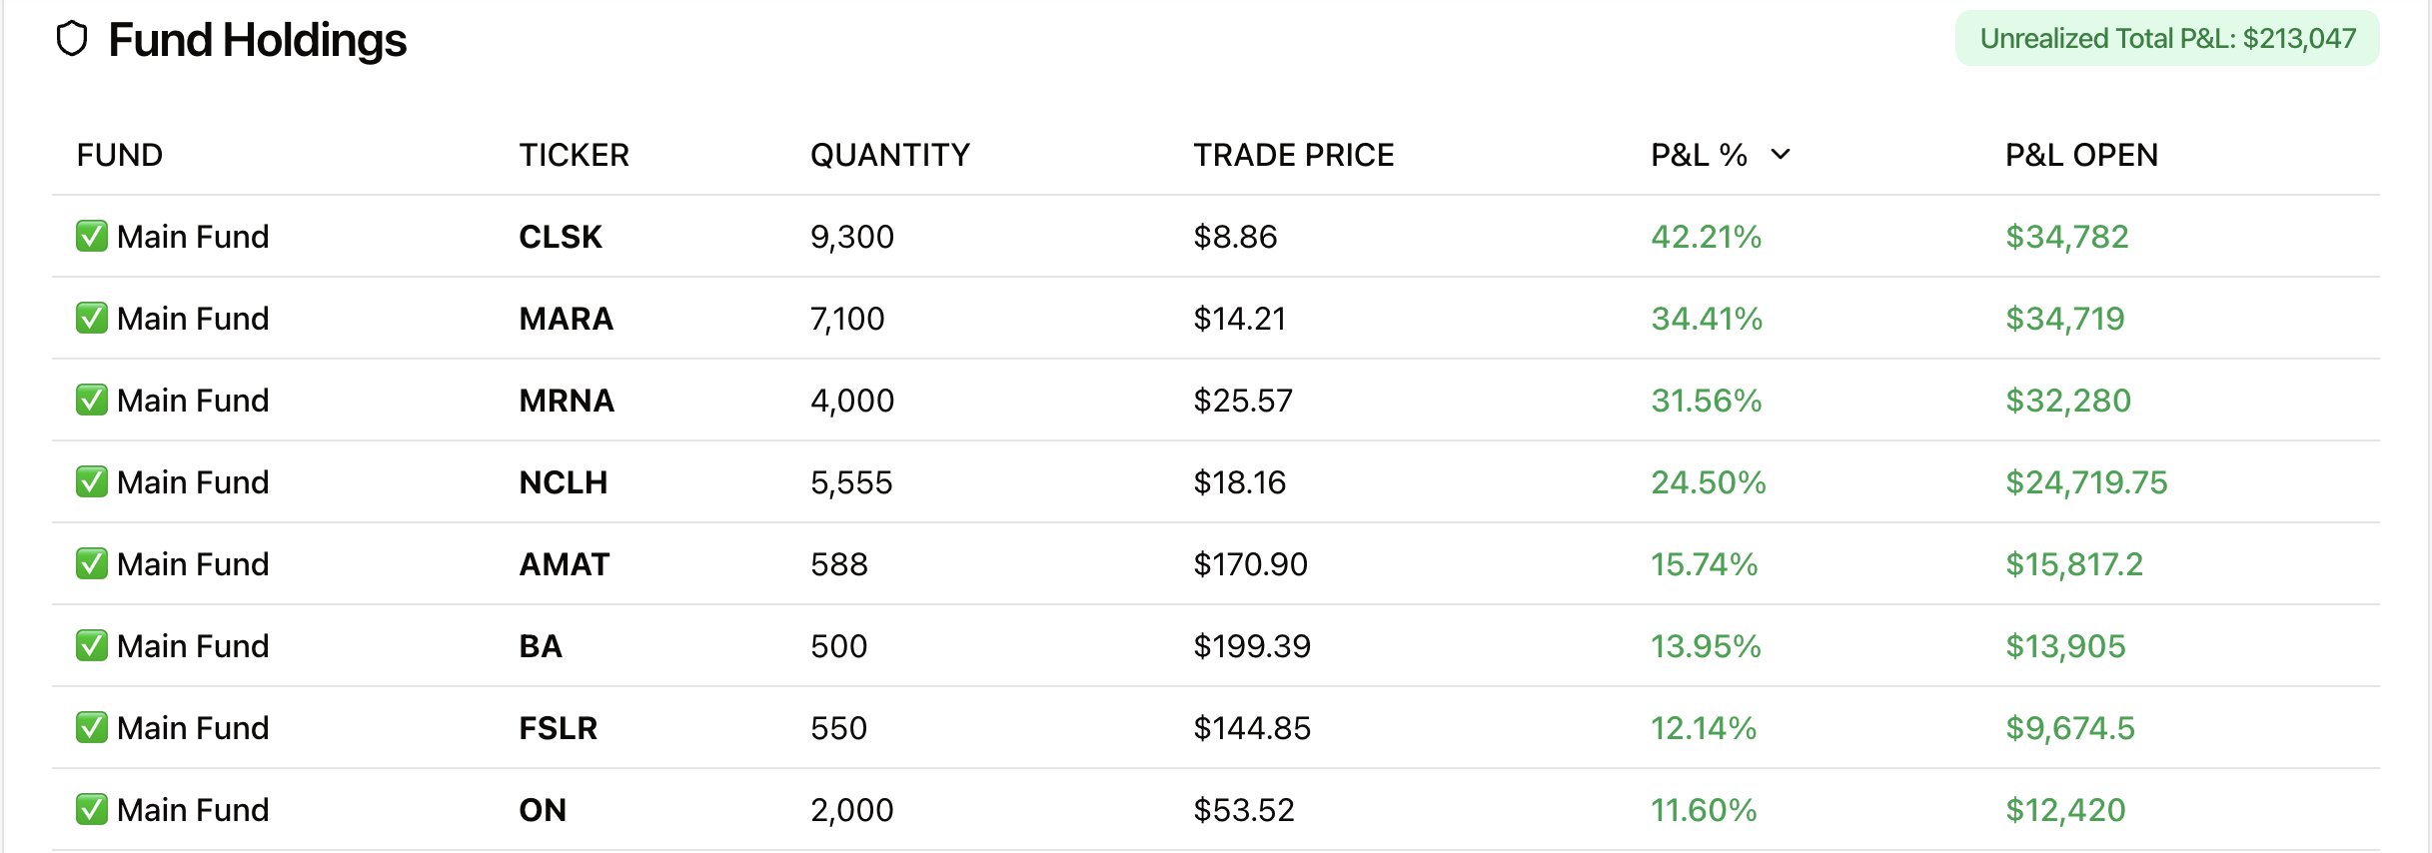
Task: Click the green check icon on the FSLR row
Action: click(92, 728)
